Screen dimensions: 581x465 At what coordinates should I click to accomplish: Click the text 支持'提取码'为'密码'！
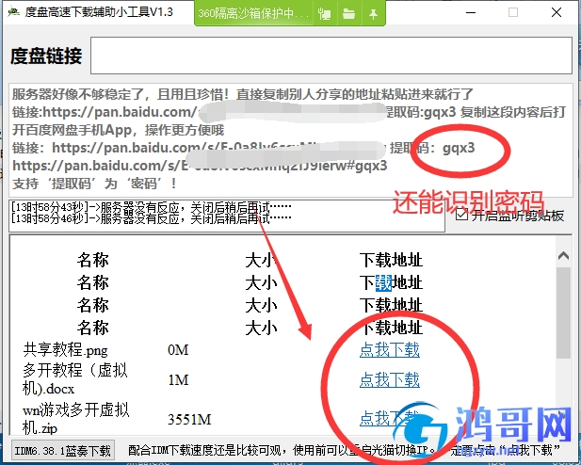click(x=94, y=184)
